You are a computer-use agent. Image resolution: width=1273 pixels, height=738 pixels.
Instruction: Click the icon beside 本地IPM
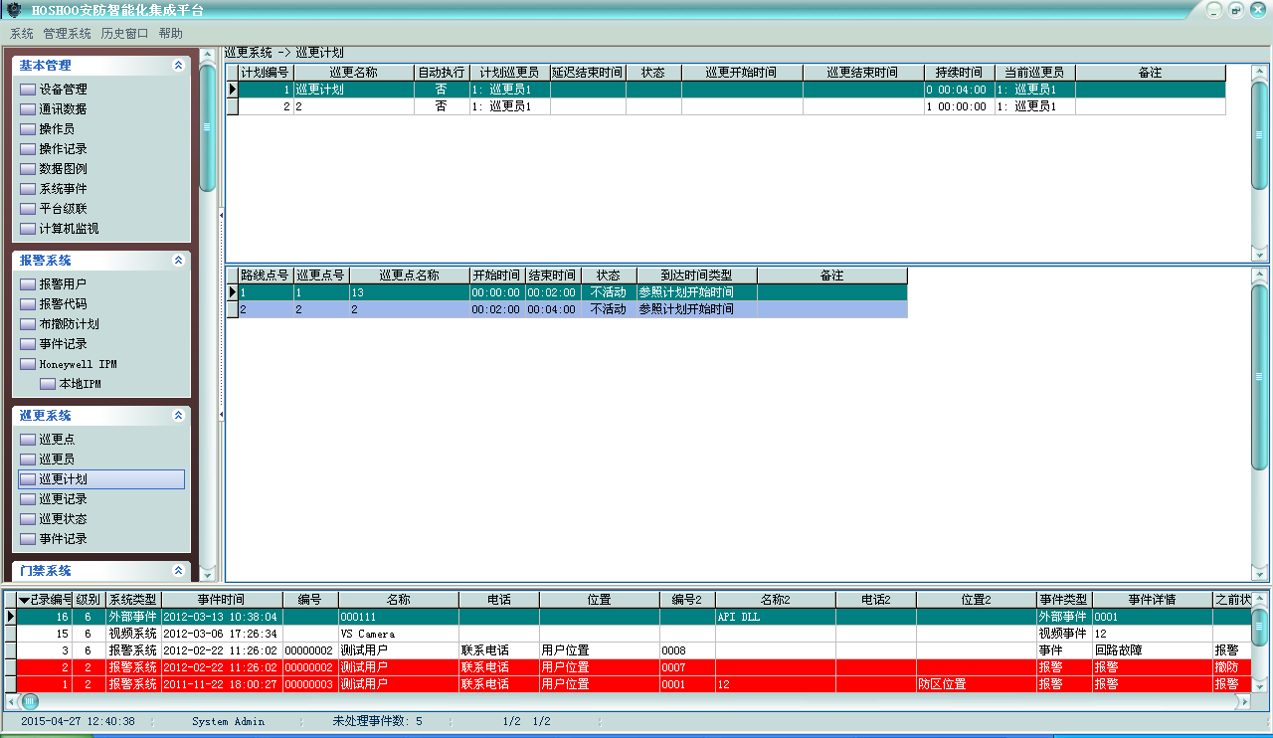click(x=47, y=384)
